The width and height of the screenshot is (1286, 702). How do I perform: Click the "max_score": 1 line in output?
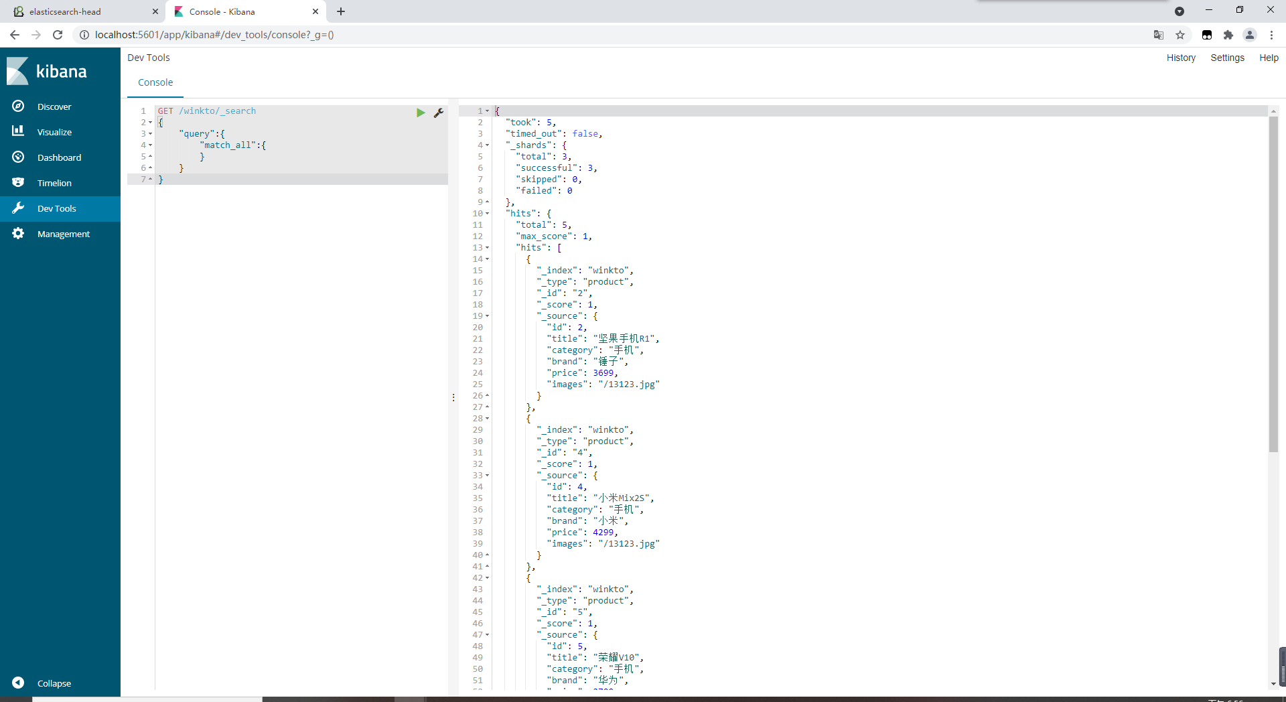pos(554,236)
